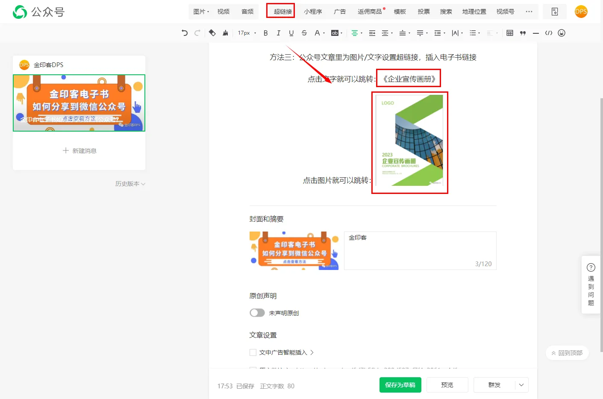Click 超链接 in the insert menu
Screen dimensions: 603x399
pos(282,12)
